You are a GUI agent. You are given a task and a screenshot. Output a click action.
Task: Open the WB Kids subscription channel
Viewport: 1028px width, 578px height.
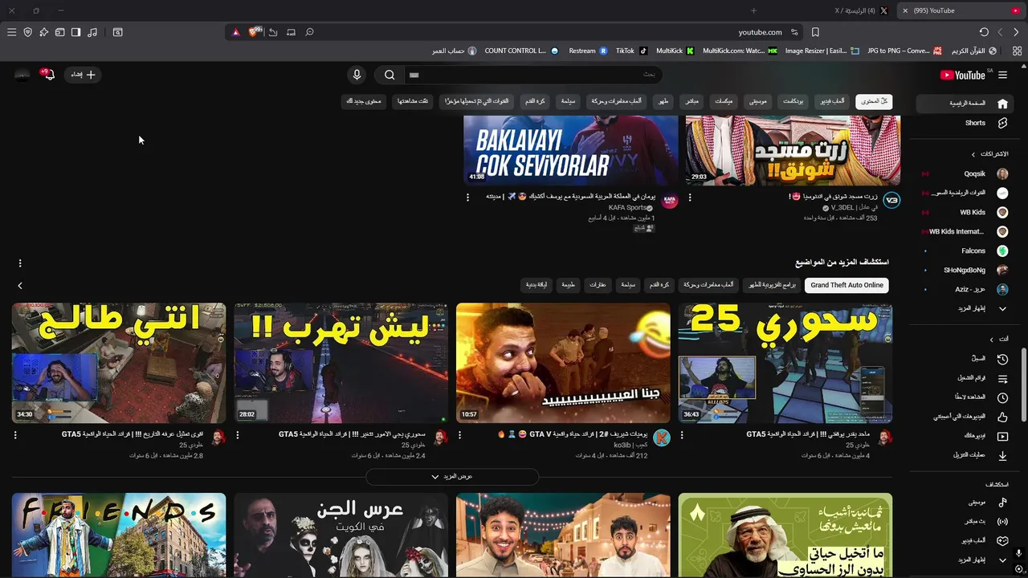coord(964,212)
